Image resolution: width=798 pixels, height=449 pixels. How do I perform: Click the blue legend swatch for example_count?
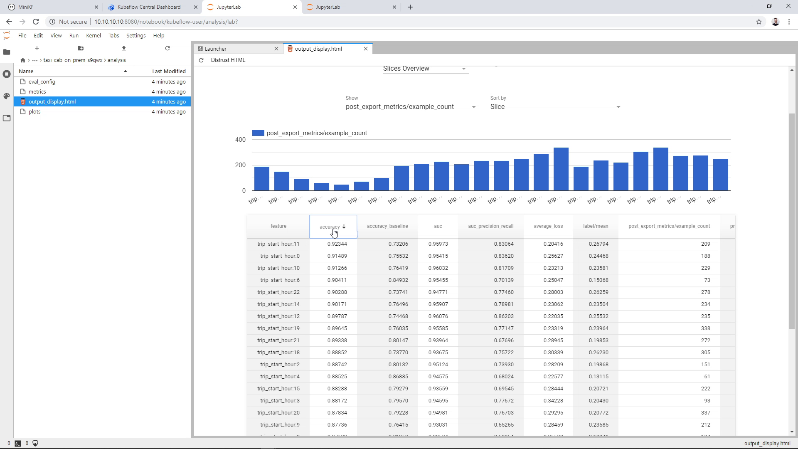point(258,133)
